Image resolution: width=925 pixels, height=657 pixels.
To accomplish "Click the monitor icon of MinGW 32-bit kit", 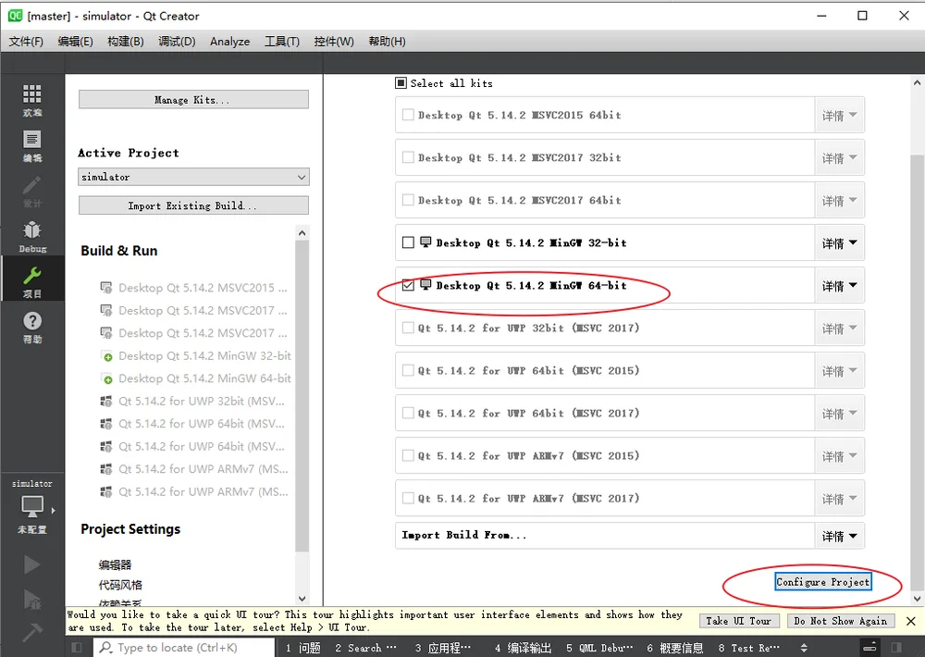I will (425, 242).
